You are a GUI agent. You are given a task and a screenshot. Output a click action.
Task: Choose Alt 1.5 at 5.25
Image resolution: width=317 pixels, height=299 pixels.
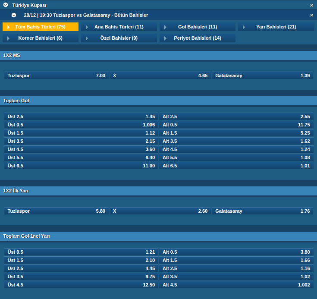point(236,133)
